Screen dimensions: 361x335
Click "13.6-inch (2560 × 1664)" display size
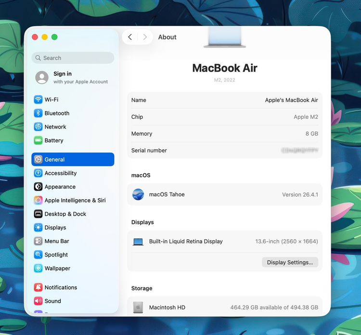click(x=287, y=241)
